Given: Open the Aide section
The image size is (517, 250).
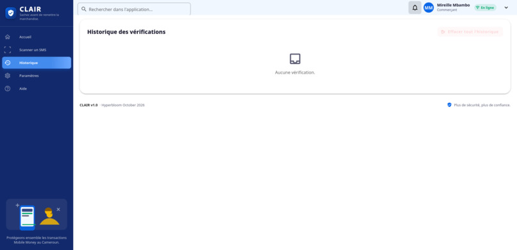Looking at the screenshot, I should pos(37,88).
